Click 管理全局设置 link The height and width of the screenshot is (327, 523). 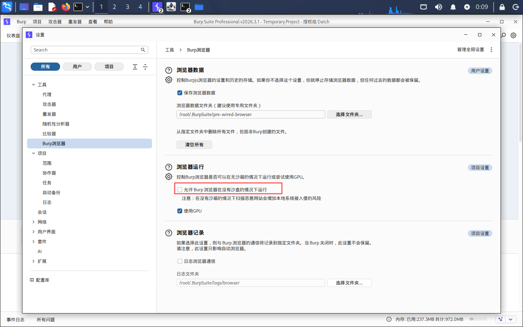pos(470,50)
